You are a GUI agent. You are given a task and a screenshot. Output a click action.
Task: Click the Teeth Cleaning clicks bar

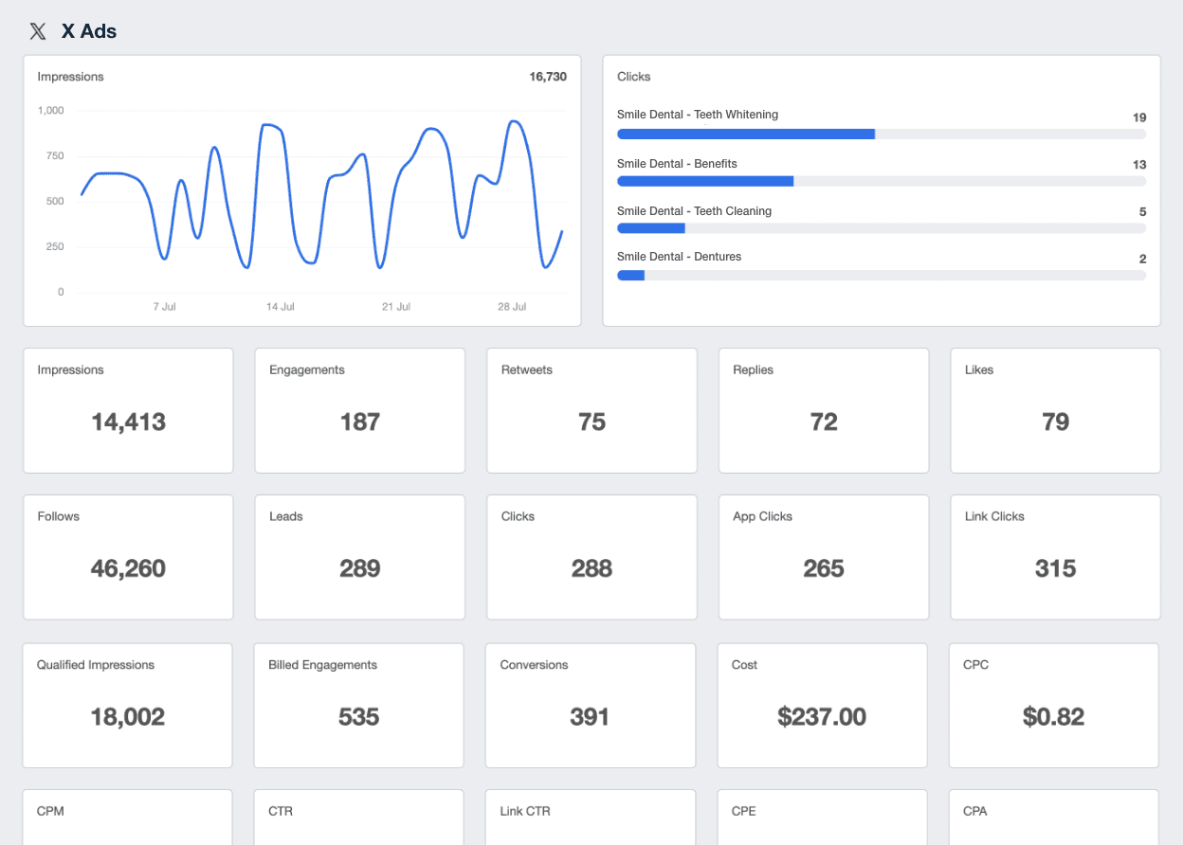click(x=881, y=228)
